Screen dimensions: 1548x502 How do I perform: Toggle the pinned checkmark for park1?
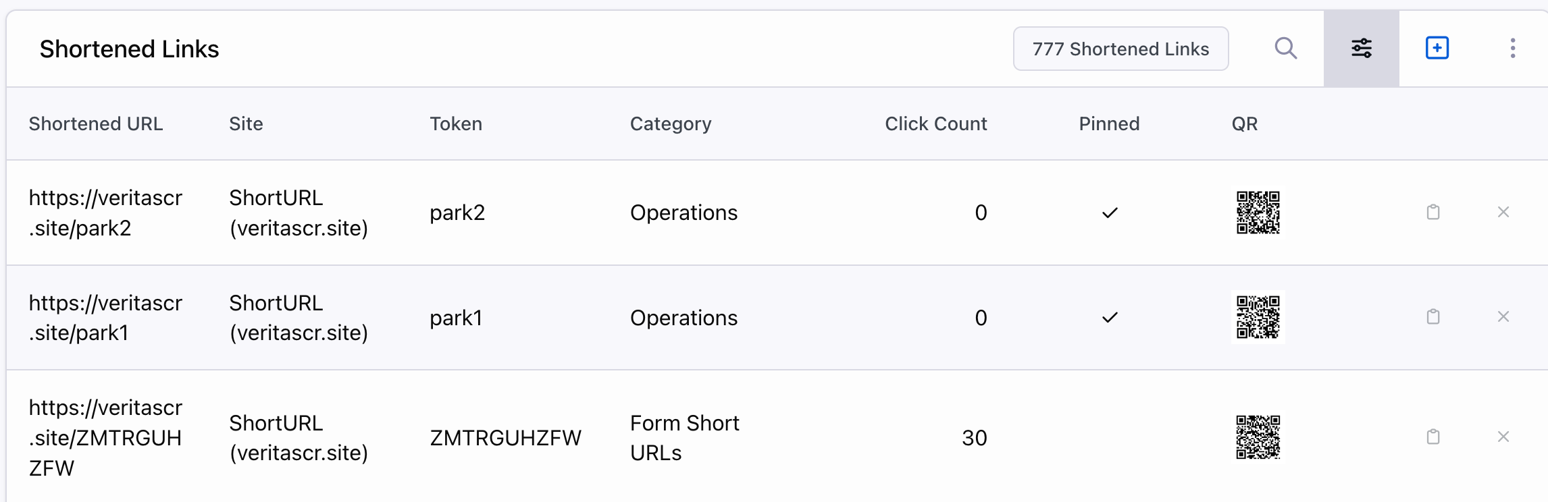(1110, 318)
